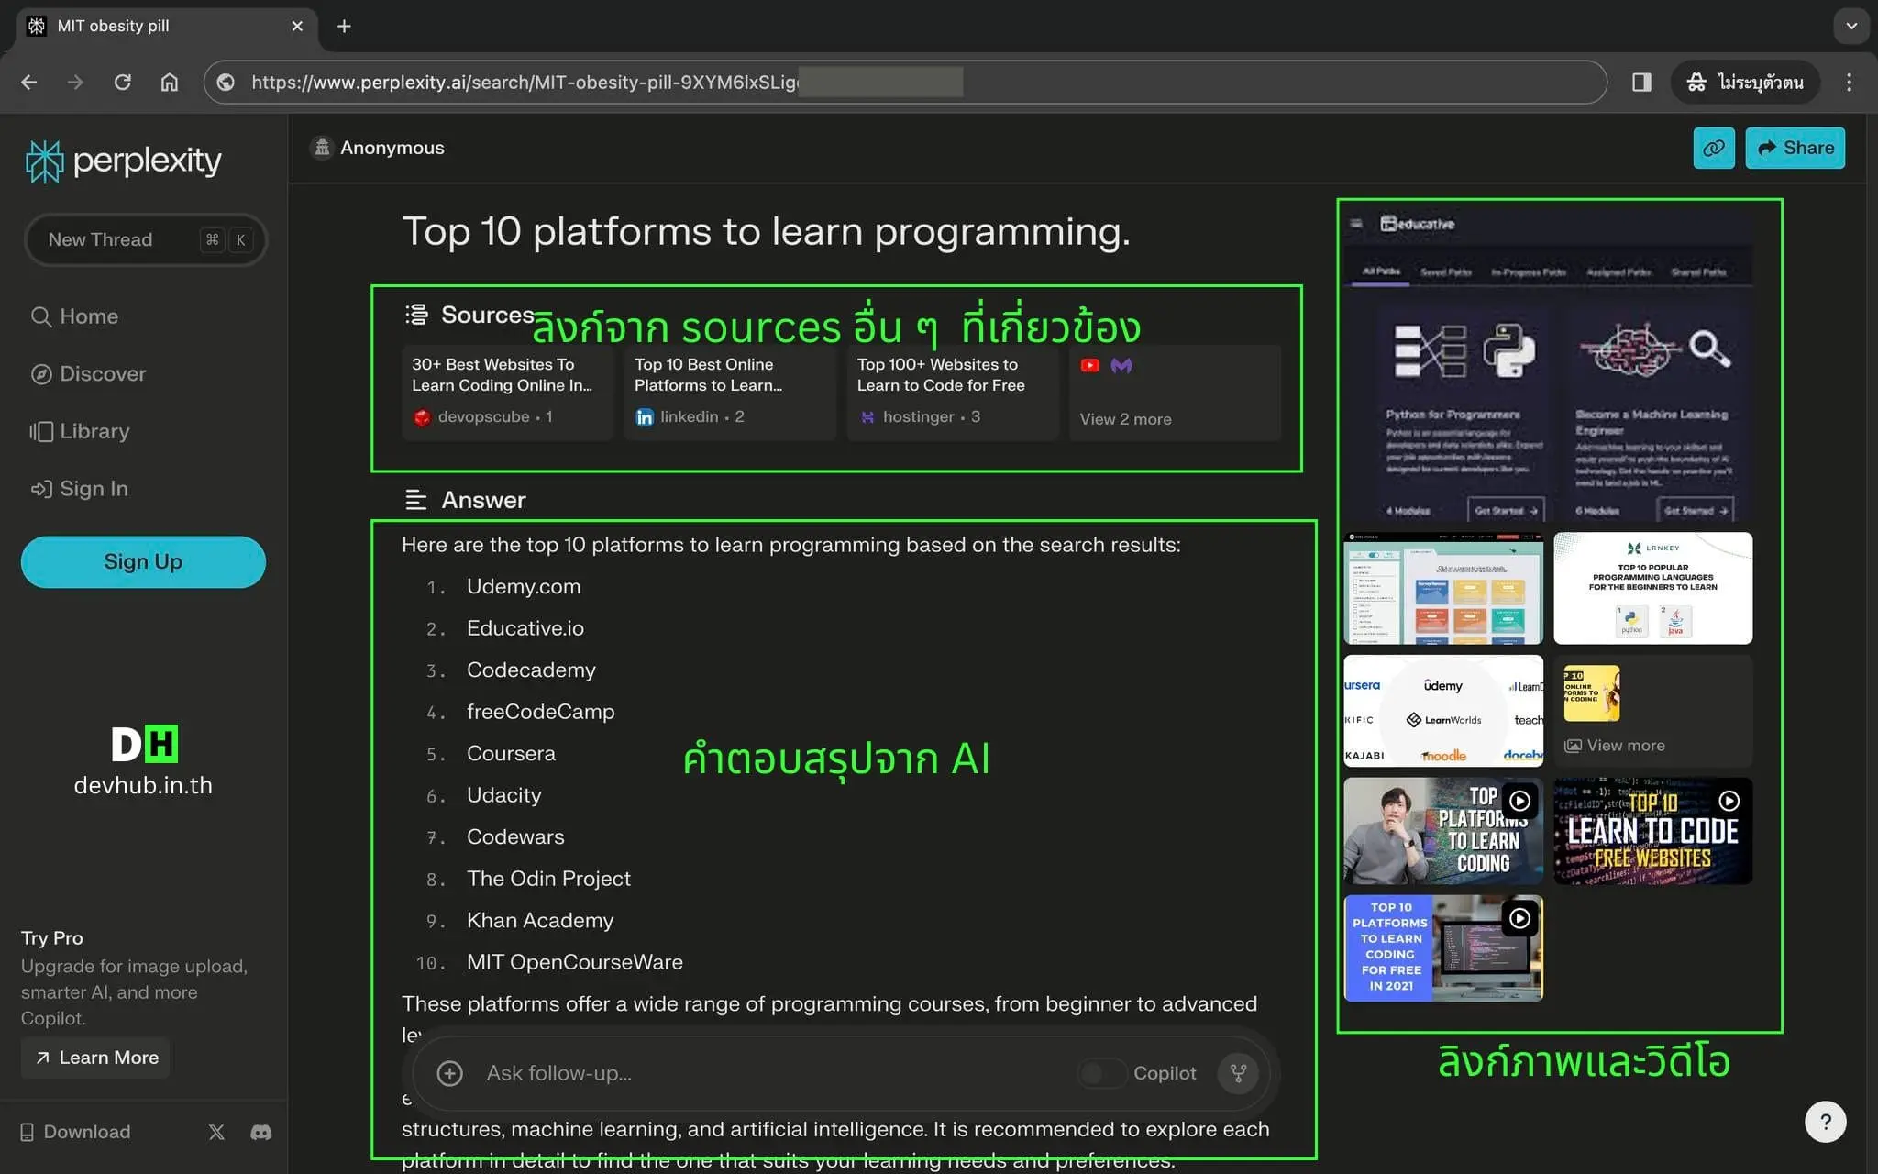Click freeCodeCamp in the answer list
The width and height of the screenshot is (1878, 1174).
point(540,712)
